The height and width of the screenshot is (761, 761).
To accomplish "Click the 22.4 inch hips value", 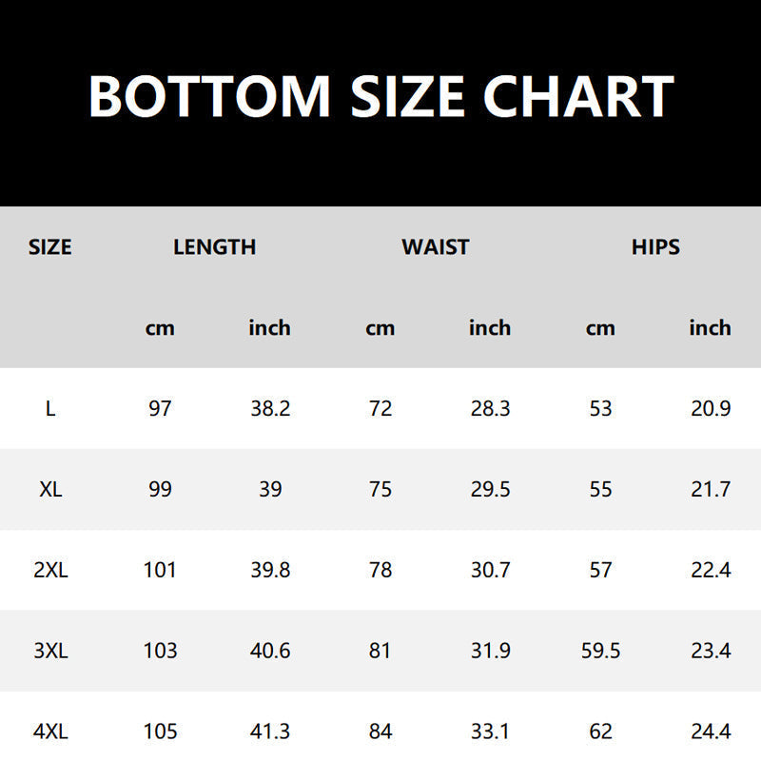I will [x=711, y=570].
